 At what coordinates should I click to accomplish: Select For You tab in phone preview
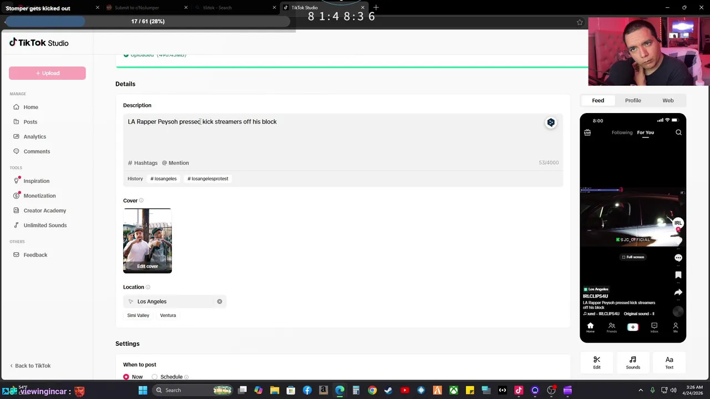646,132
